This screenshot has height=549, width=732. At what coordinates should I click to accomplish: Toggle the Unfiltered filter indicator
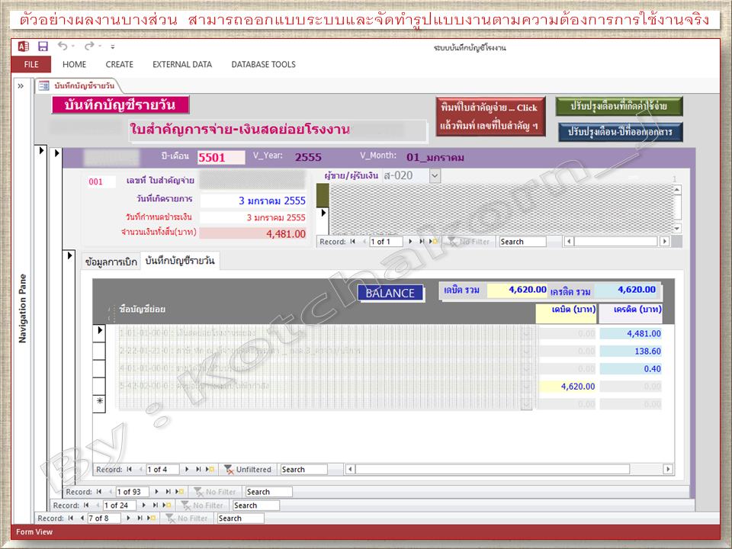point(248,470)
